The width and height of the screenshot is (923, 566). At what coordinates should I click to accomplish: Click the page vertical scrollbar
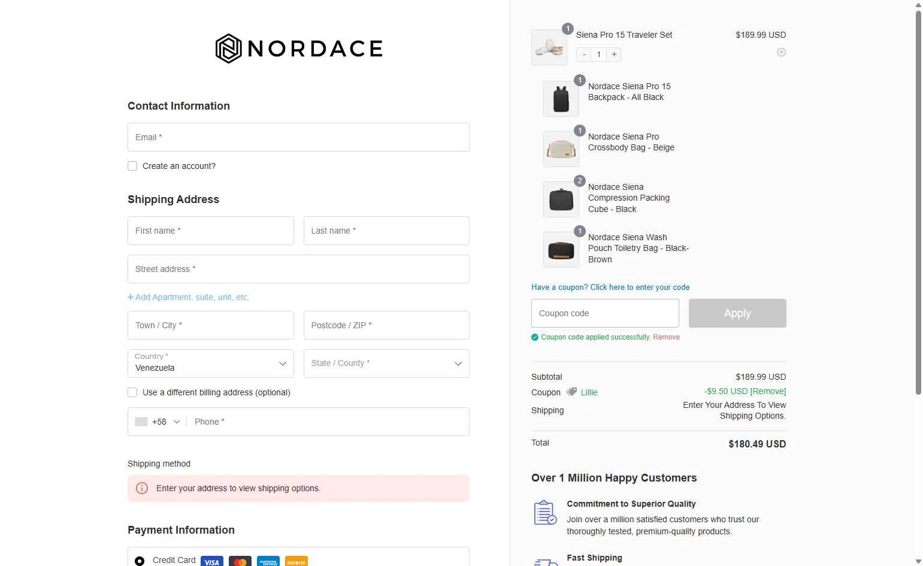coord(918,202)
